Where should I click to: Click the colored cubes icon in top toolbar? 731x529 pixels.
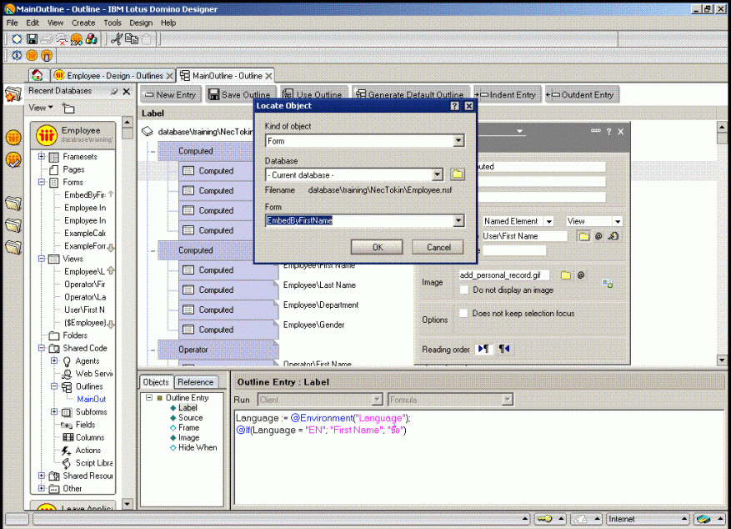(92, 39)
